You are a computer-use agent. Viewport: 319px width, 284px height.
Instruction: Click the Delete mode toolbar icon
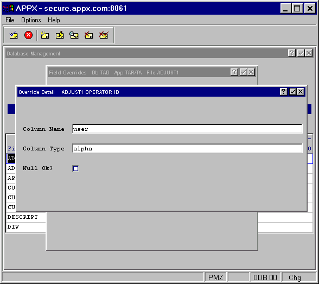(x=89, y=35)
